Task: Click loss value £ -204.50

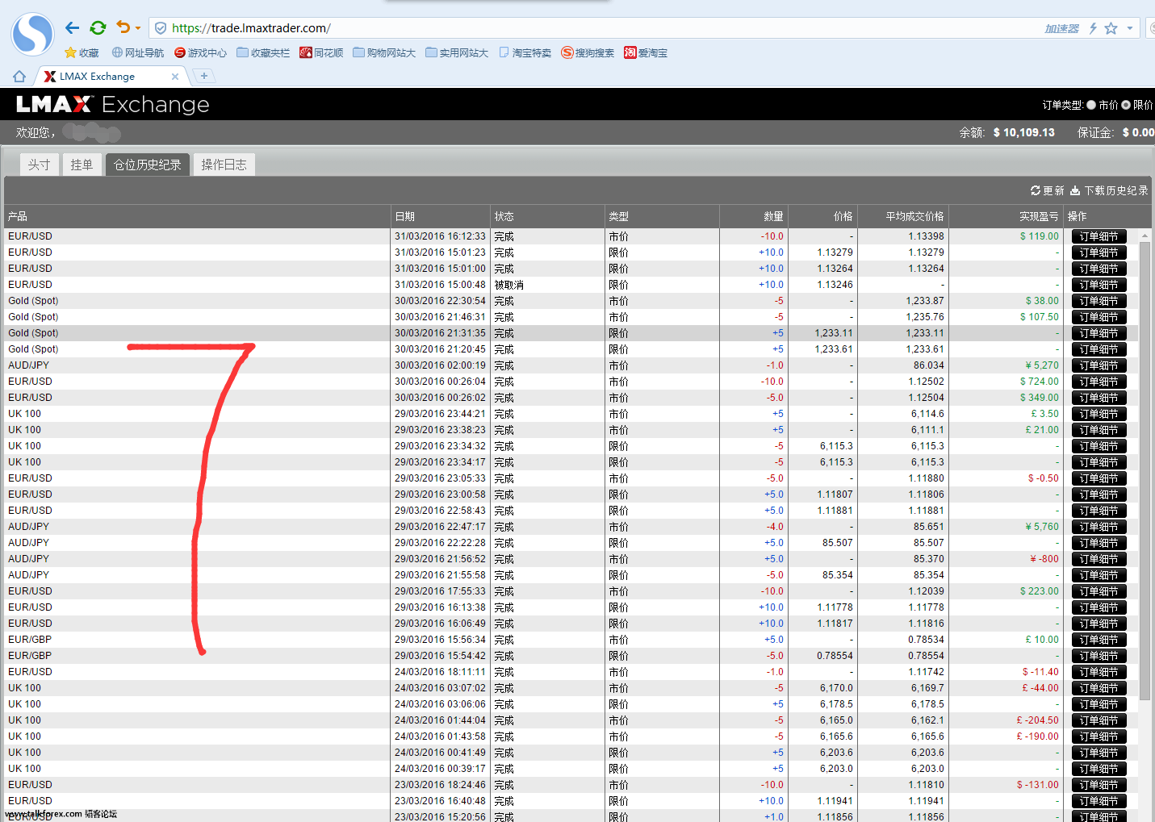Action: pyautogui.click(x=1037, y=720)
